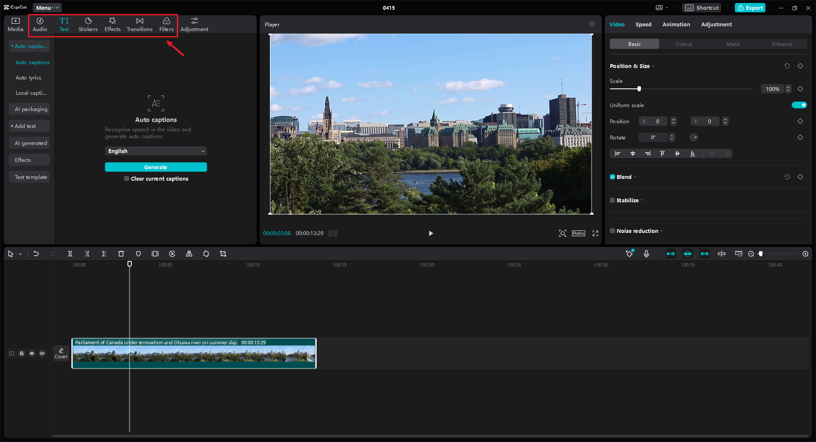The height and width of the screenshot is (442, 816).
Task: Click the Rotate value stepper arrows
Action: click(672, 137)
